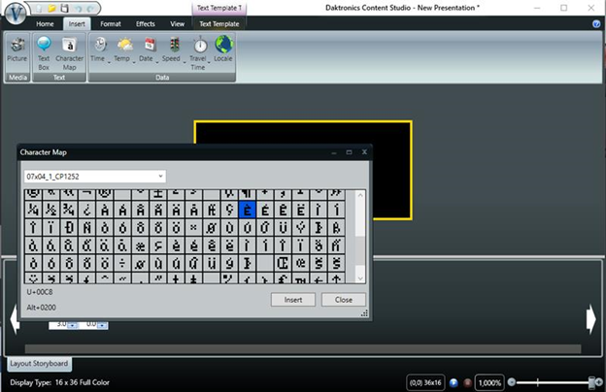Insert the Speed data field
This screenshot has height=392, width=606.
pos(172,49)
